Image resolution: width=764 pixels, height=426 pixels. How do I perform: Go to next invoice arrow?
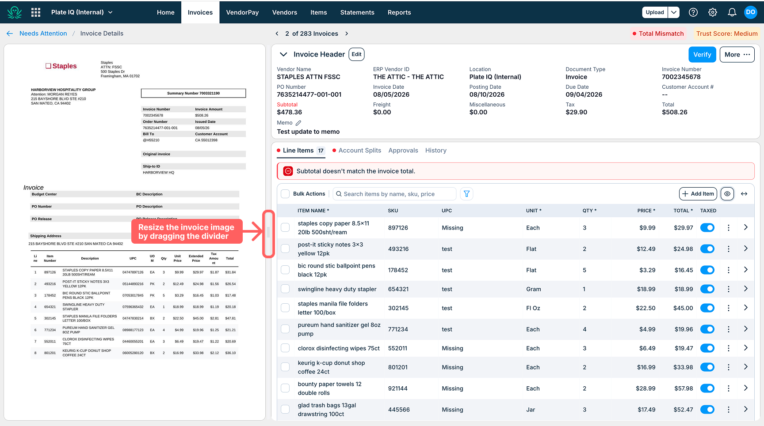(347, 34)
